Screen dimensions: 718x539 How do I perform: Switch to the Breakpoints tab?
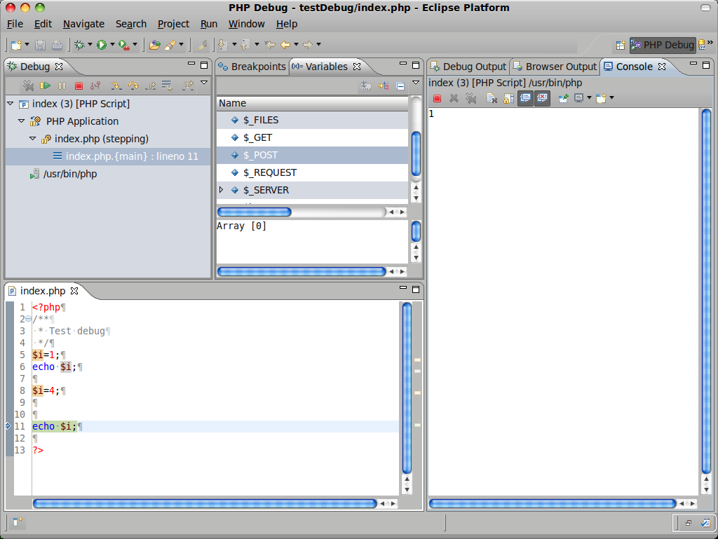click(257, 67)
